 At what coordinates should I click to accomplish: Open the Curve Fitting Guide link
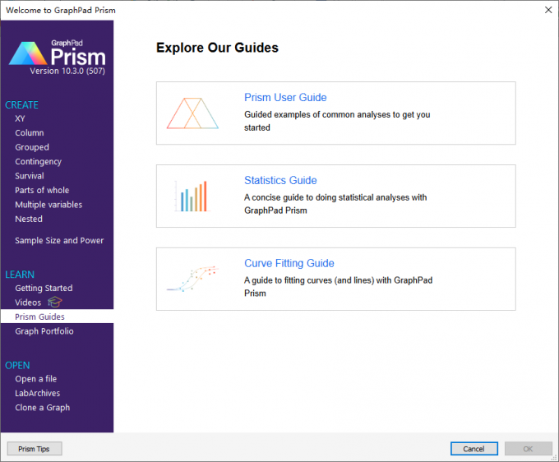289,263
